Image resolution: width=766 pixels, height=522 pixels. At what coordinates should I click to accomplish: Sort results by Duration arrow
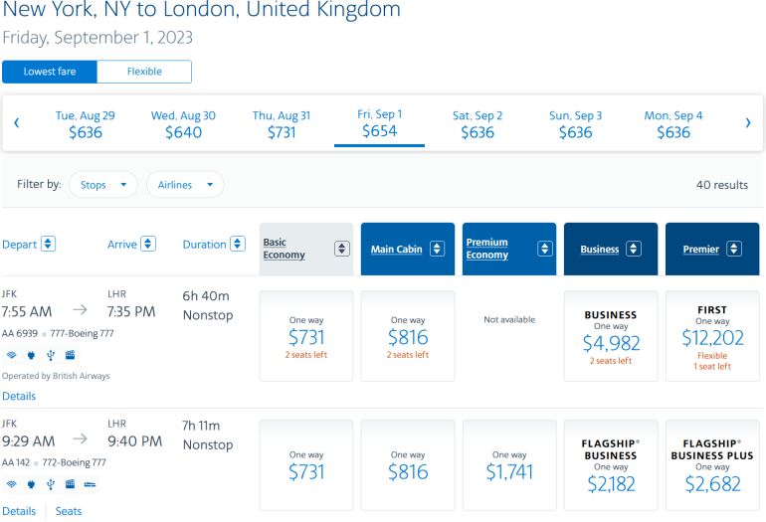[x=238, y=245]
